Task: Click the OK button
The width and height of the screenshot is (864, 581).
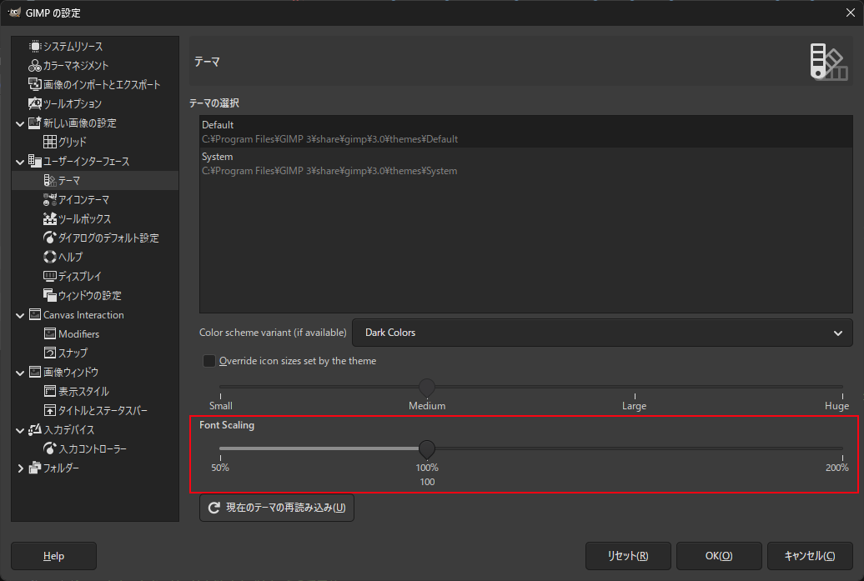Action: pos(719,556)
